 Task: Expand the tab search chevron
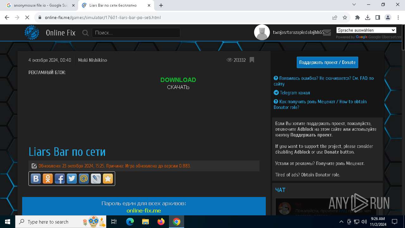(354, 5)
